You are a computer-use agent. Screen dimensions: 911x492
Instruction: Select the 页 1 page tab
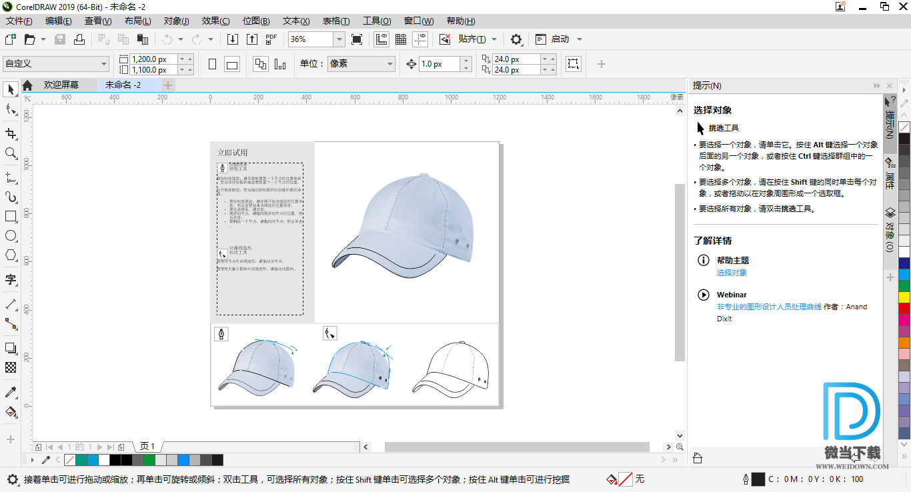(x=147, y=447)
